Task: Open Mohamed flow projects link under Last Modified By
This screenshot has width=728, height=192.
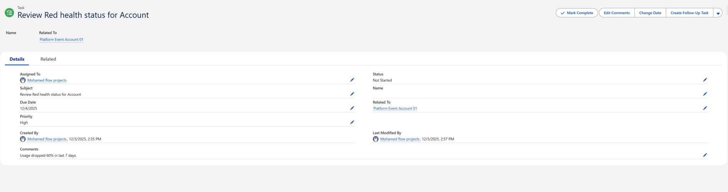Action: pyautogui.click(x=400, y=139)
